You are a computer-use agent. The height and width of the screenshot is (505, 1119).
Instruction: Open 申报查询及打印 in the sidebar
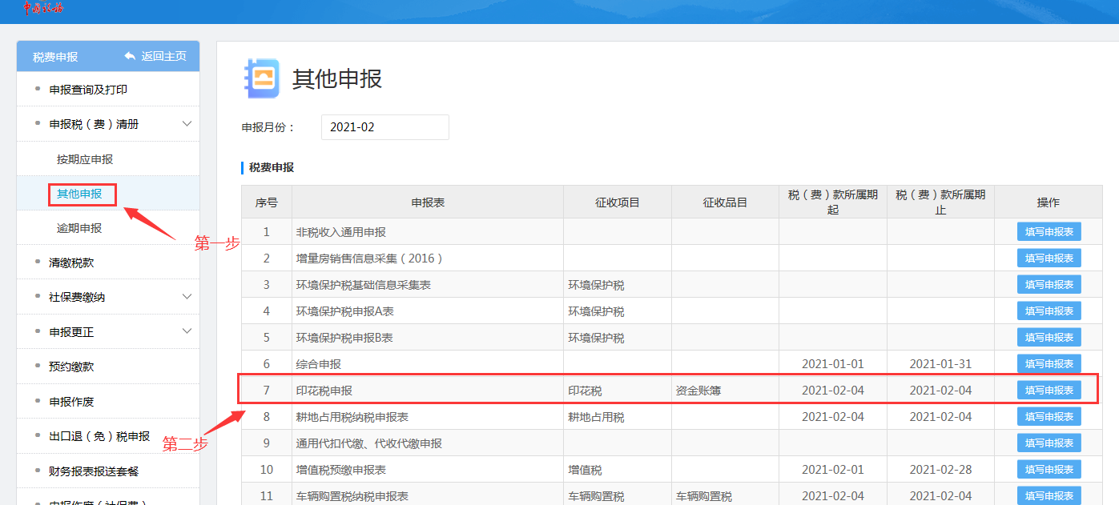click(88, 90)
